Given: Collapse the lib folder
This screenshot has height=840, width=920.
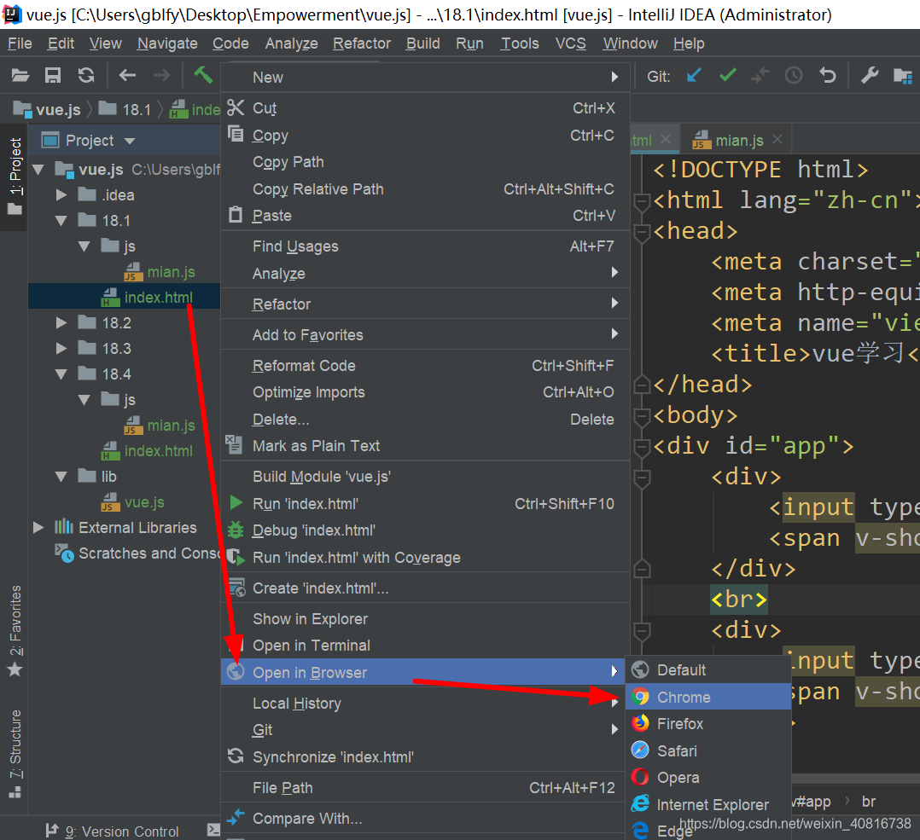Looking at the screenshot, I should [61, 477].
